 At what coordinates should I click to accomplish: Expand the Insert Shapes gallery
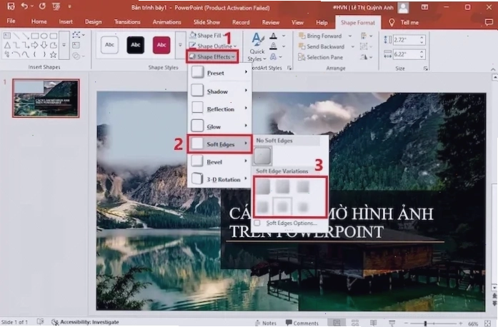pyautogui.click(x=64, y=45)
